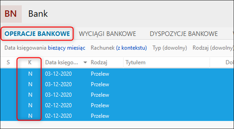Sort by the Rodzaj column header
234x129 pixels.
click(99, 62)
